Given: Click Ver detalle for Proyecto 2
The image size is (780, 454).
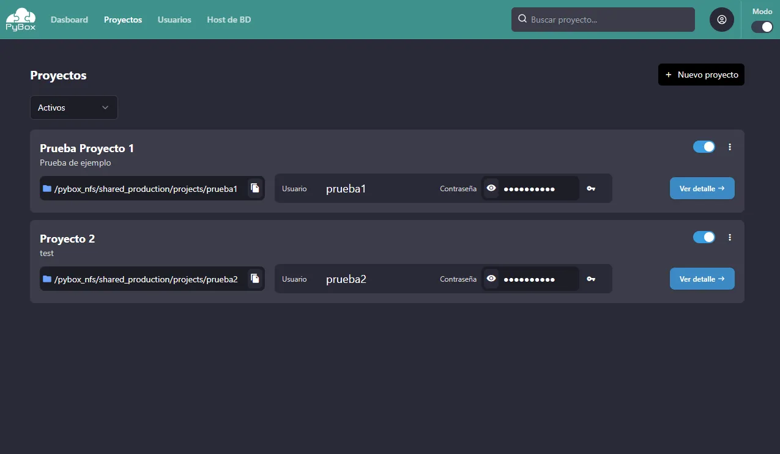Looking at the screenshot, I should point(702,279).
